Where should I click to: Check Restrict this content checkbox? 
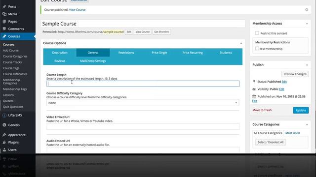[x=257, y=33]
